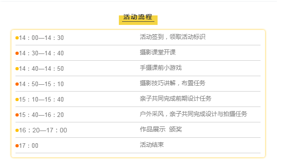The image size is (281, 165).
Task: Click the text 活动签到，领取活动标识
Action: tap(173, 37)
